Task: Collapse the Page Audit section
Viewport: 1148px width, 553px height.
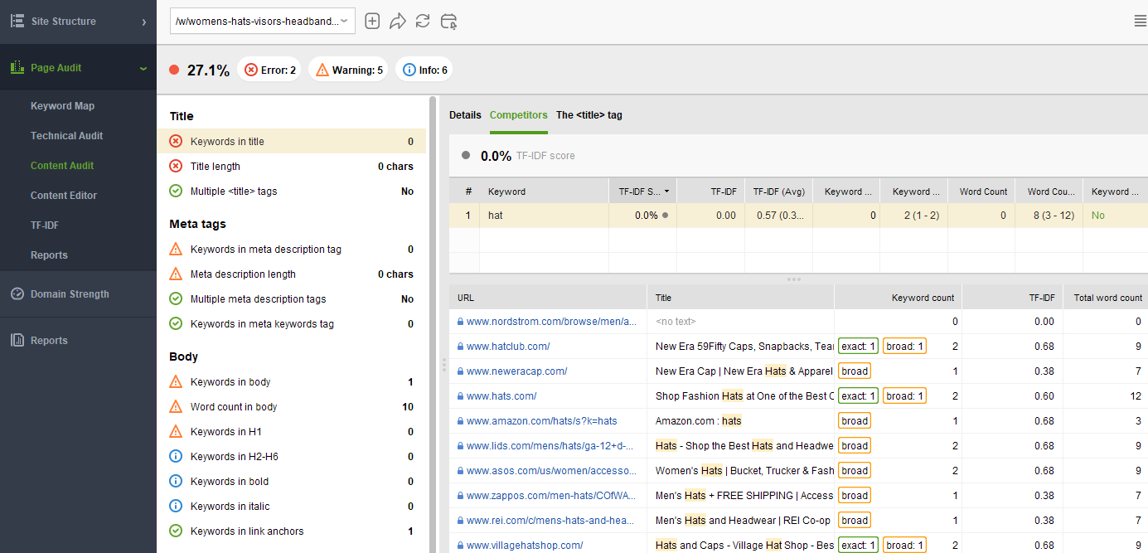Action: pyautogui.click(x=143, y=69)
